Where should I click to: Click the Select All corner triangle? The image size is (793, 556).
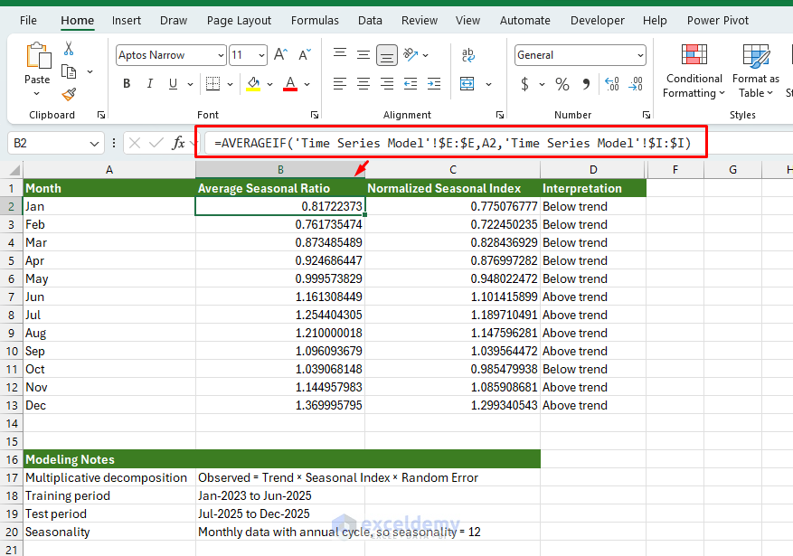14,170
